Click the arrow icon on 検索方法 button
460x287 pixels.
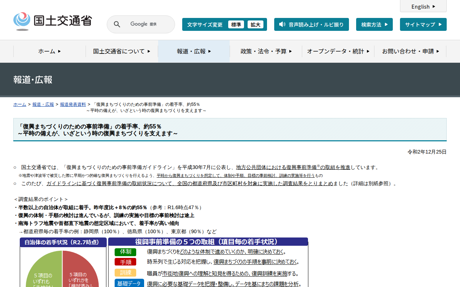[386, 24]
